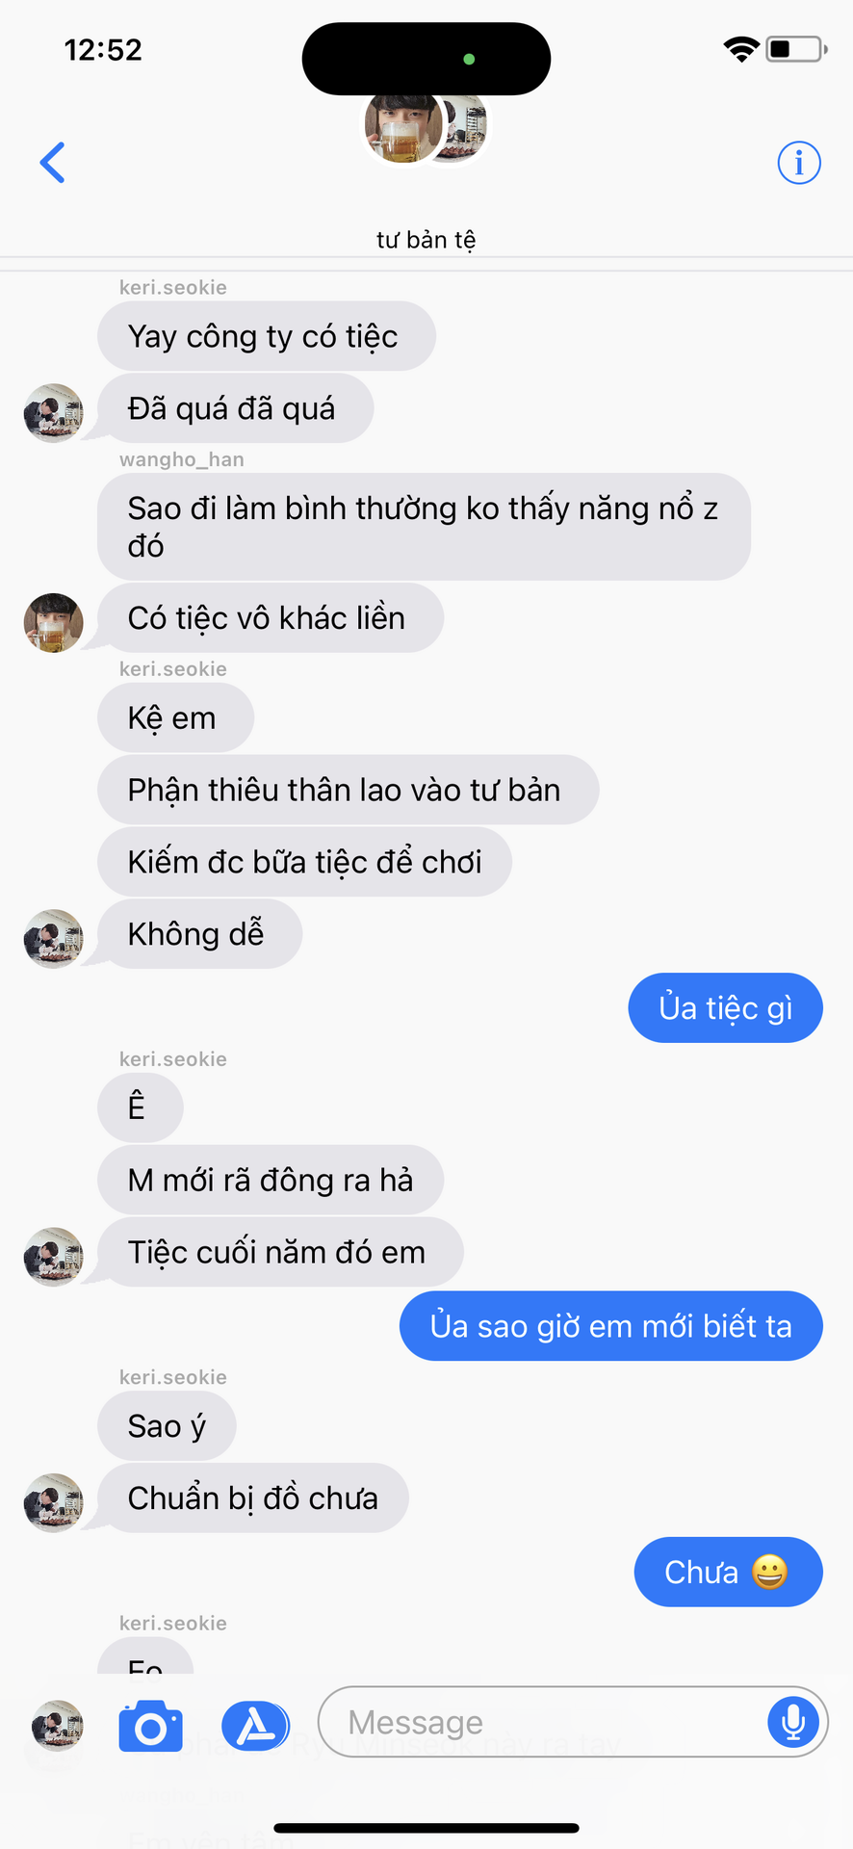The image size is (853, 1849).
Task: Tap the blue back chevron
Action: tap(53, 163)
